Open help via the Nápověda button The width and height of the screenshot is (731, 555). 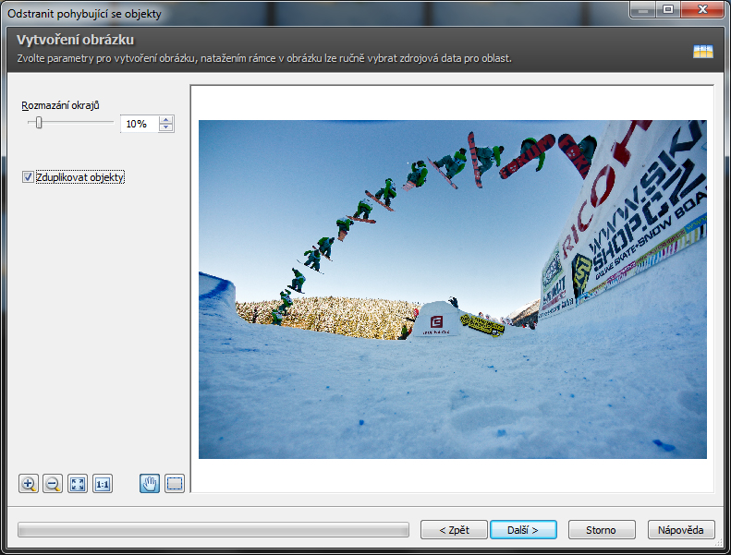coord(681,530)
